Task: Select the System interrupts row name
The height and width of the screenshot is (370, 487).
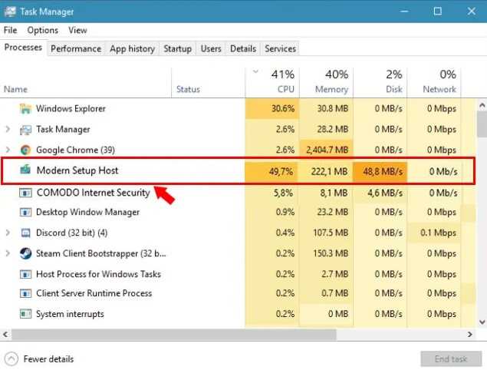Action: (x=70, y=314)
